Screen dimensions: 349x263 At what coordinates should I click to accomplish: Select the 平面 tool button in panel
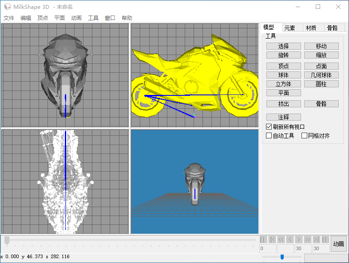click(284, 93)
